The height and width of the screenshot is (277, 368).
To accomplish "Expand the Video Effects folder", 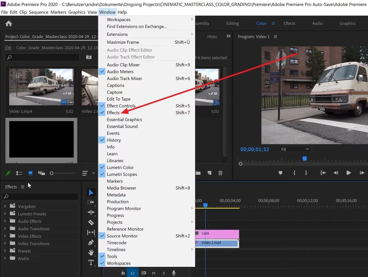I will coord(5,236).
